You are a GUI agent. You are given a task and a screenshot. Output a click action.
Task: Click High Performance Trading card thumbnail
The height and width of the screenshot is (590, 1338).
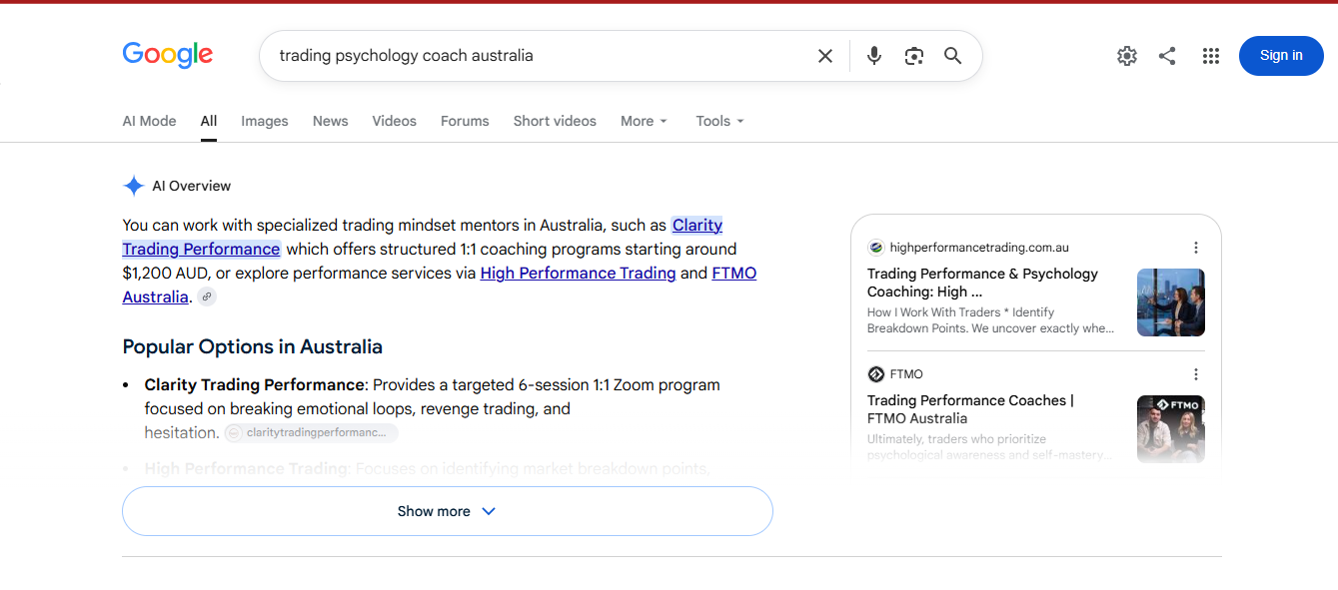1171,302
